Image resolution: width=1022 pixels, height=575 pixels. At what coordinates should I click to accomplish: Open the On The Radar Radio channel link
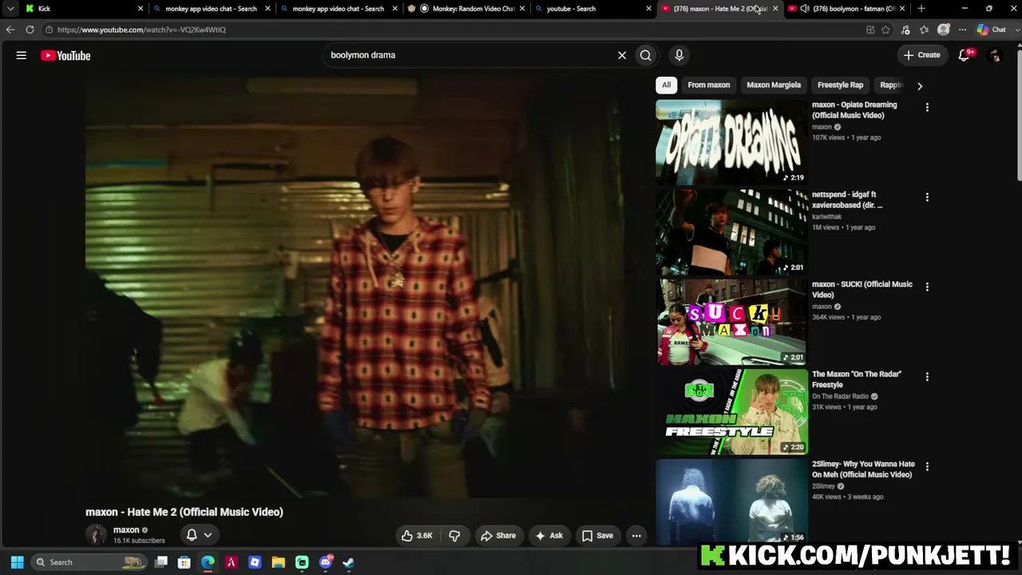coord(840,396)
